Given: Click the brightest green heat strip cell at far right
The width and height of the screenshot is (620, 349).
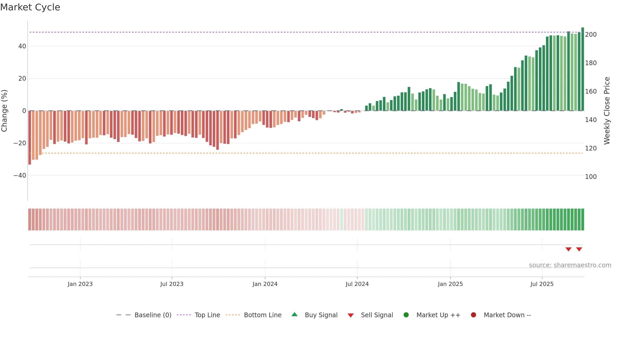Looking at the screenshot, I should click(x=583, y=219).
